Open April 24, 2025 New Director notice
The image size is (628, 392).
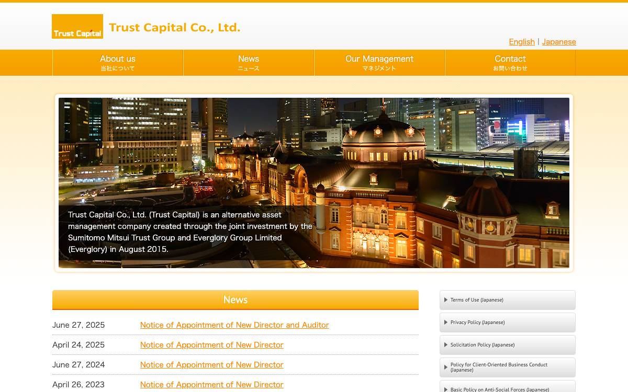click(x=212, y=345)
